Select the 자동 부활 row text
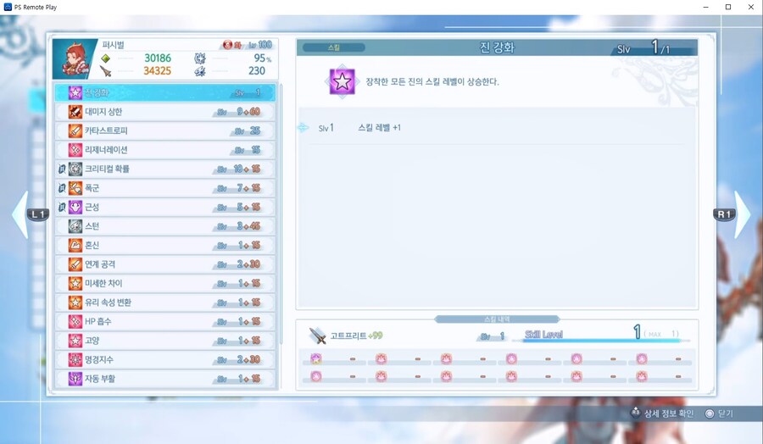The width and height of the screenshot is (763, 444). pos(100,379)
